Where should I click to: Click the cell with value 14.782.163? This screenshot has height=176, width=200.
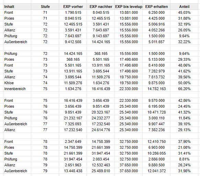coord(156,89)
